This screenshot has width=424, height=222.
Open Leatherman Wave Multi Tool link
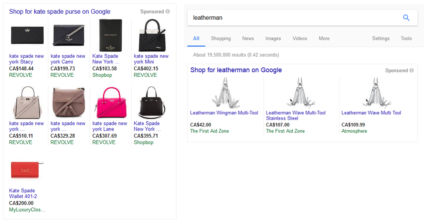pyautogui.click(x=371, y=113)
